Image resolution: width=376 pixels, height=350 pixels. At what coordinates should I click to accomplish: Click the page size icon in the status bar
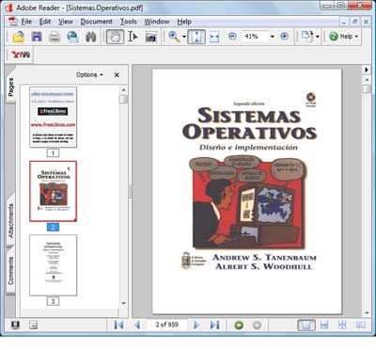[x=33, y=326]
